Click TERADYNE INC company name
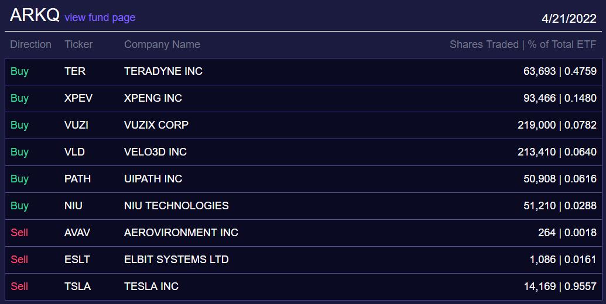The height and width of the screenshot is (304, 606). click(163, 71)
